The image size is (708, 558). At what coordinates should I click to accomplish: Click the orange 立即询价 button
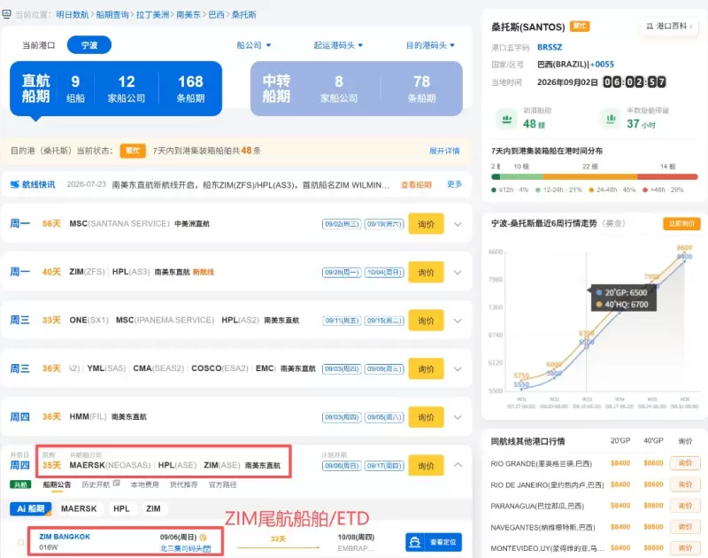[x=681, y=224]
